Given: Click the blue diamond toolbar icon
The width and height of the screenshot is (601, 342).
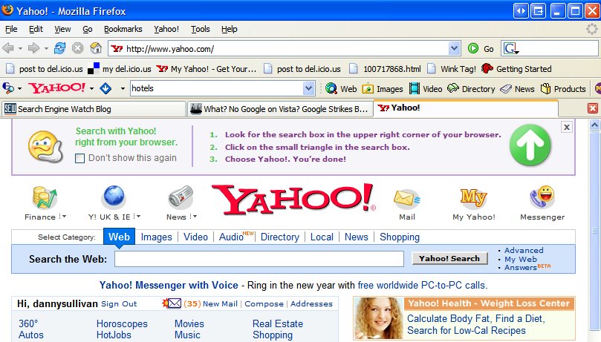Looking at the screenshot, I should point(105,88).
